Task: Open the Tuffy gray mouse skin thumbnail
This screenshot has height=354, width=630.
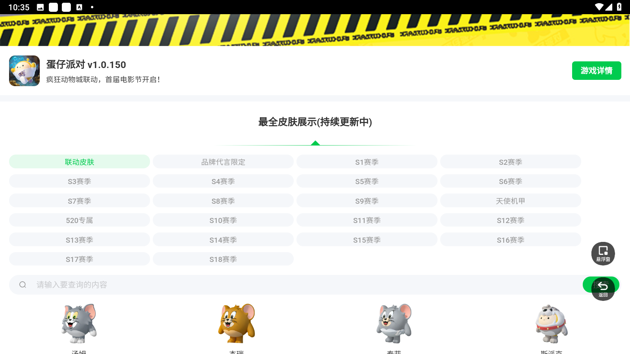Action: pyautogui.click(x=394, y=323)
